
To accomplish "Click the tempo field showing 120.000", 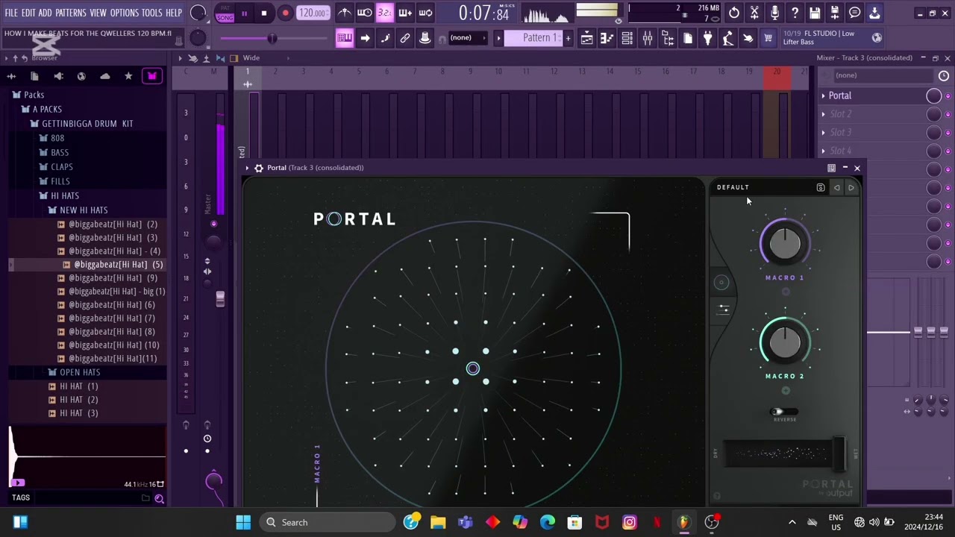I will (x=313, y=13).
